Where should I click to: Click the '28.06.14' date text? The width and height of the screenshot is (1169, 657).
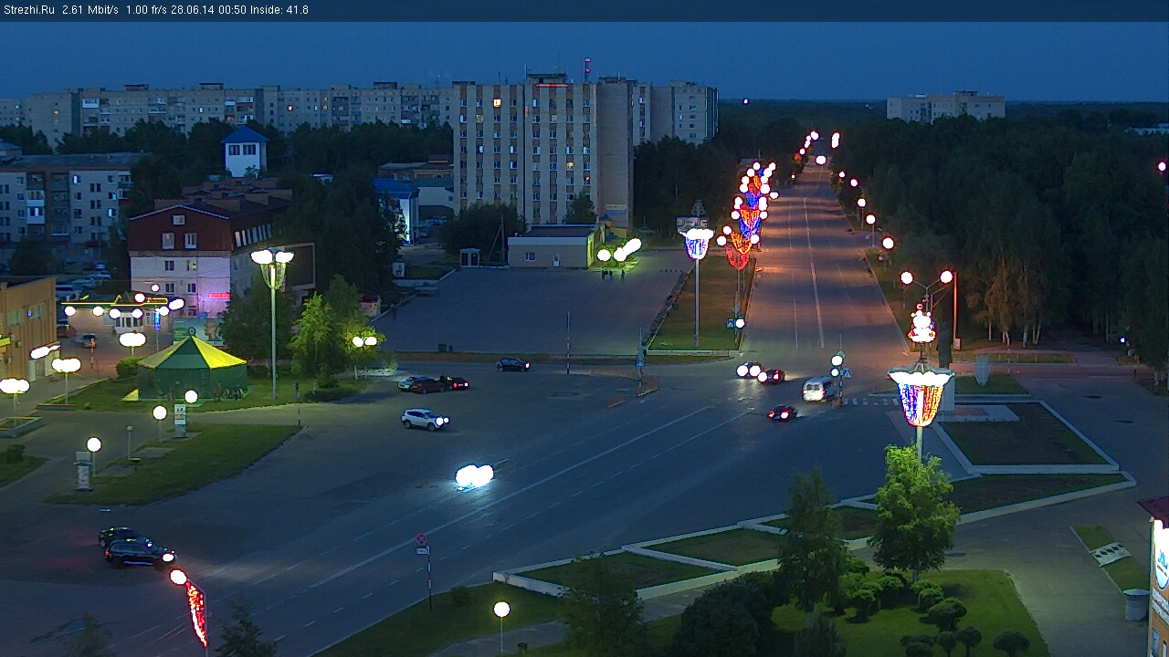[192, 10]
